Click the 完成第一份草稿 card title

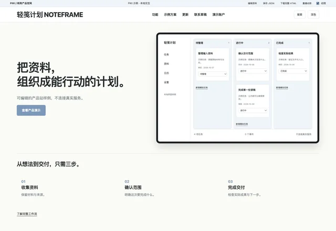point(247,90)
